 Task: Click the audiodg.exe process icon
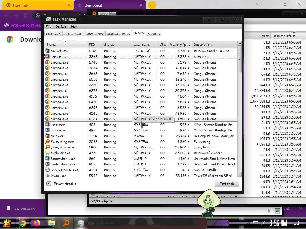click(x=47, y=51)
